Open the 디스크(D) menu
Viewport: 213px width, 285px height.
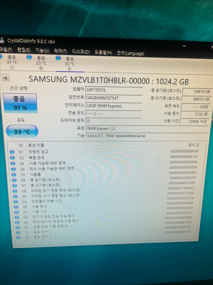81,52
